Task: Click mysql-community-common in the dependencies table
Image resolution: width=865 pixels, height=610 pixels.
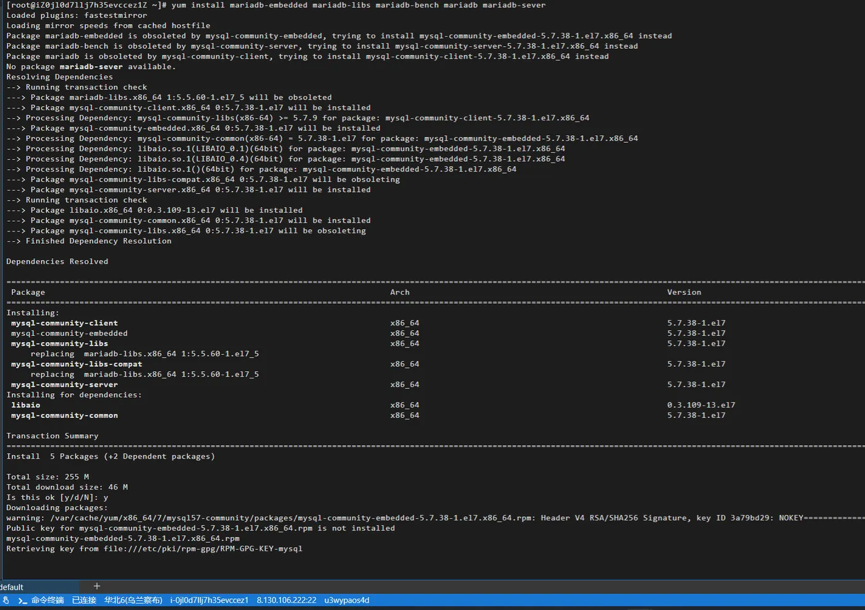Action: pos(64,416)
